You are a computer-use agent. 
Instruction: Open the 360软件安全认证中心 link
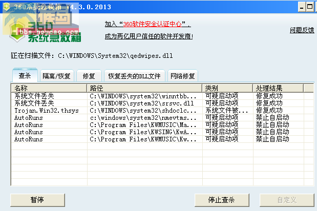click(x=152, y=24)
